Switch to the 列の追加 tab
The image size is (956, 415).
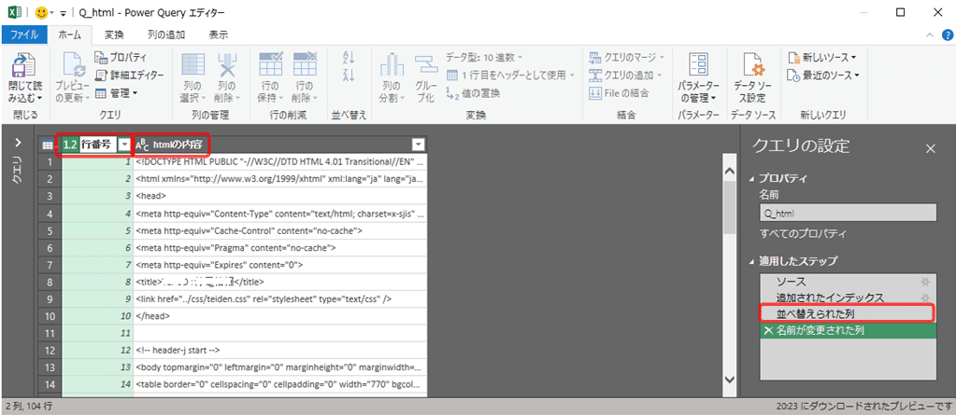(x=166, y=35)
